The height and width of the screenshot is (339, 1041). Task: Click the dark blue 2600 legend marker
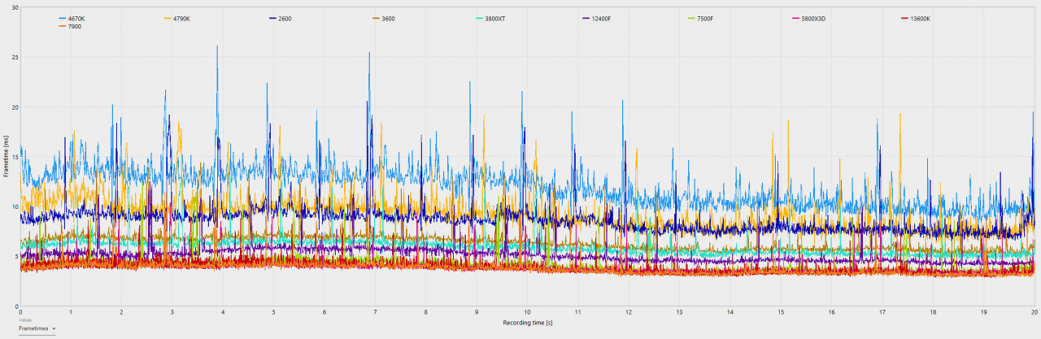pyautogui.click(x=272, y=18)
